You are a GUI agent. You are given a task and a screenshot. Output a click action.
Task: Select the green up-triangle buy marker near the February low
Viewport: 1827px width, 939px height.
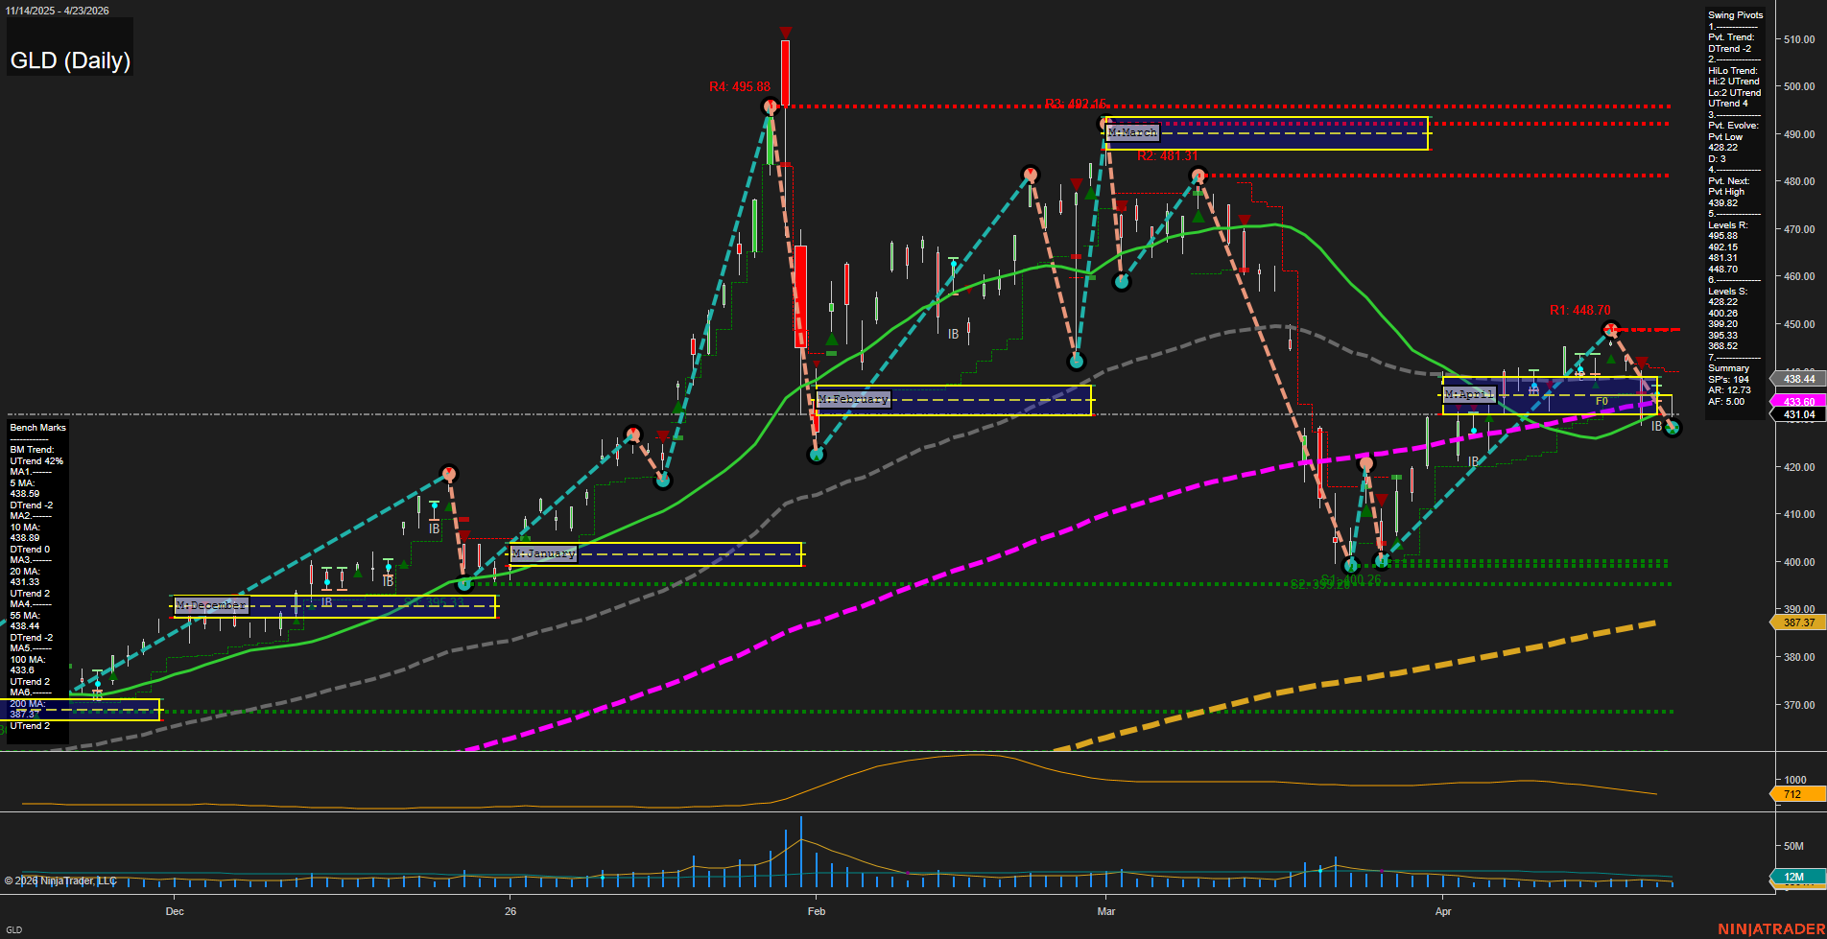[832, 340]
